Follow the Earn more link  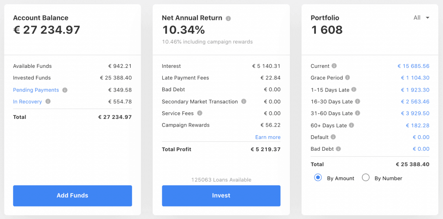(268, 137)
